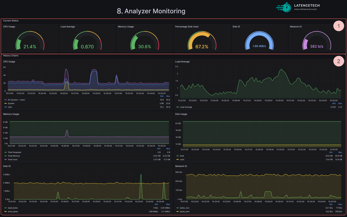The image size is (347, 217).
Task: Click the Disk IO 1.96 MiB/s gauge
Action: pyautogui.click(x=259, y=40)
